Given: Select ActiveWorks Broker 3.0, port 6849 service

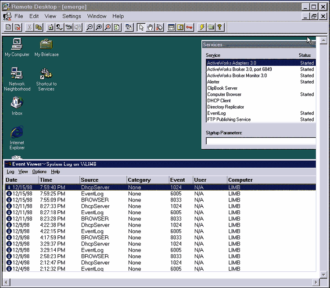Looking at the screenshot, I should point(261,69).
